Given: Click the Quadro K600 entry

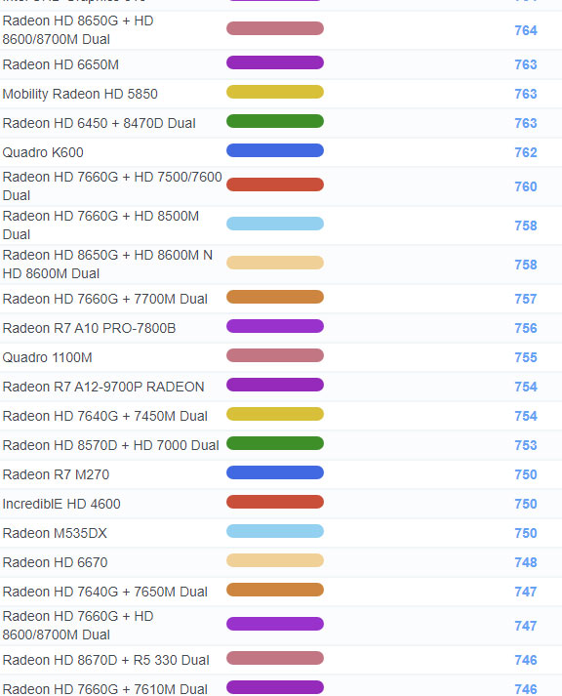Looking at the screenshot, I should pos(43,152).
